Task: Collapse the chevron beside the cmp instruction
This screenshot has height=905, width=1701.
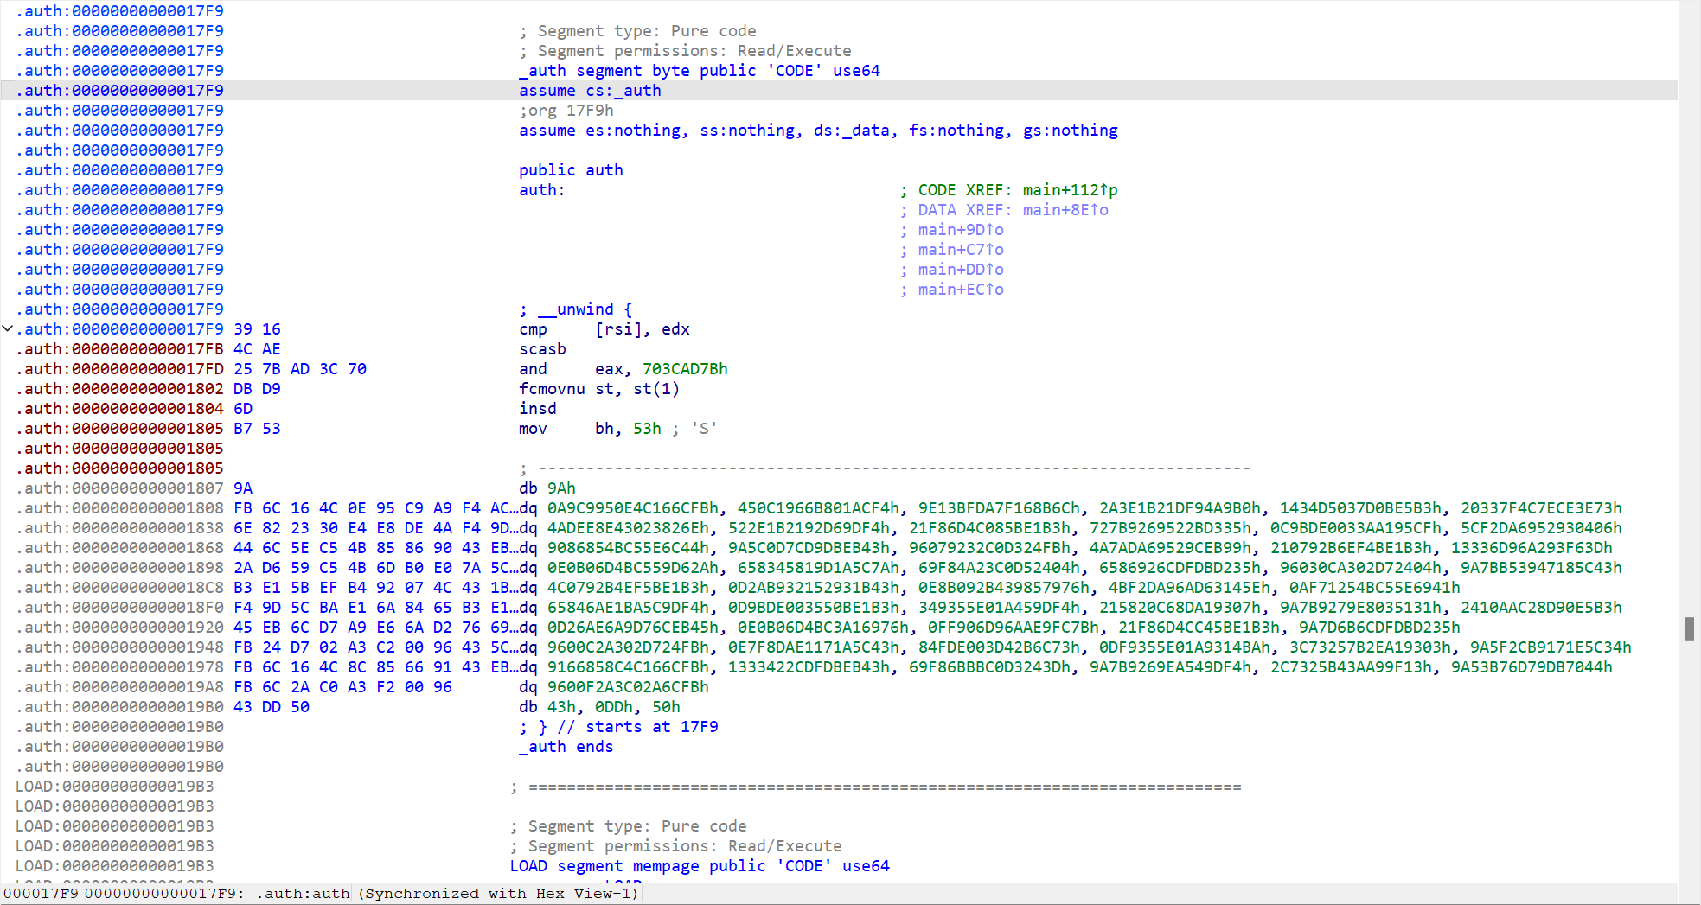Action: click(x=8, y=328)
